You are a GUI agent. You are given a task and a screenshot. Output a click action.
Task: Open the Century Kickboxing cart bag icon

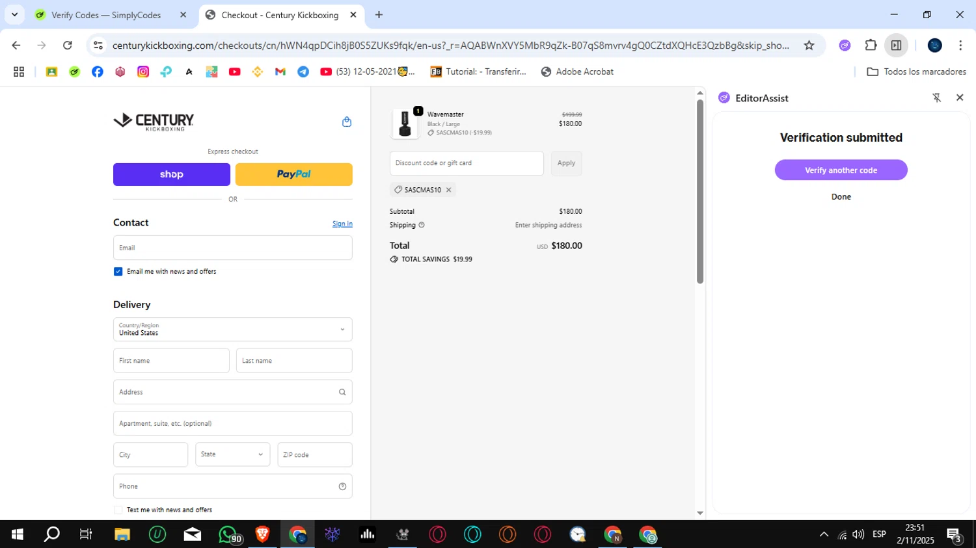click(x=347, y=122)
